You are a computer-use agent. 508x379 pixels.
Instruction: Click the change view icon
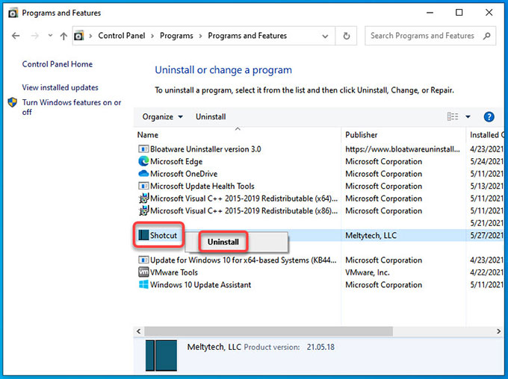453,116
